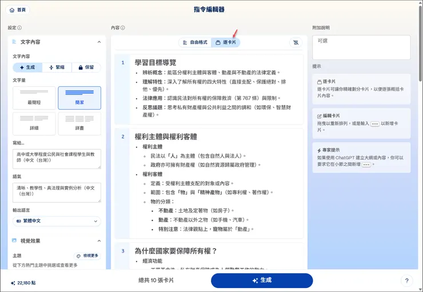Click the 寫給 audience text field

coord(57,159)
